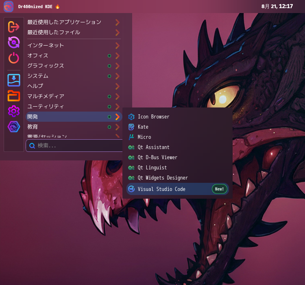Image resolution: width=305 pixels, height=285 pixels.
Task: Launch Visual Studio Code entry
Action: (177, 189)
